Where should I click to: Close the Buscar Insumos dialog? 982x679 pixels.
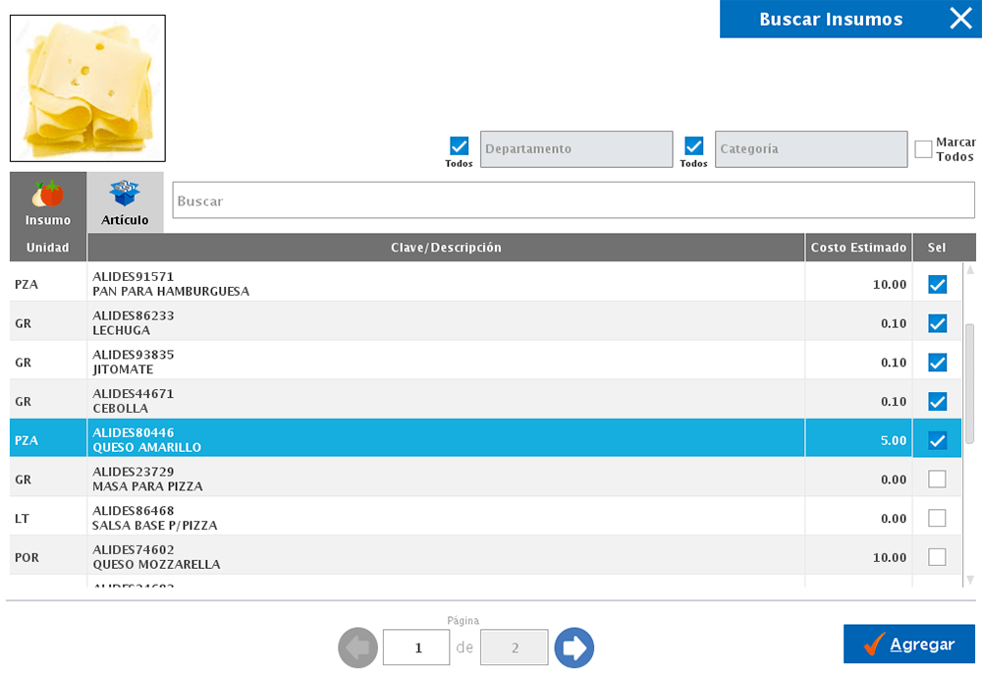click(959, 19)
